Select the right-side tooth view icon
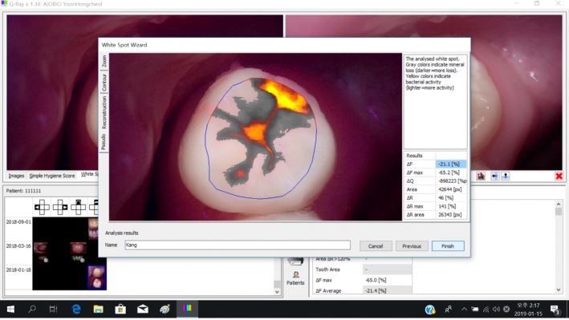The height and width of the screenshot is (320, 569). tap(60, 207)
